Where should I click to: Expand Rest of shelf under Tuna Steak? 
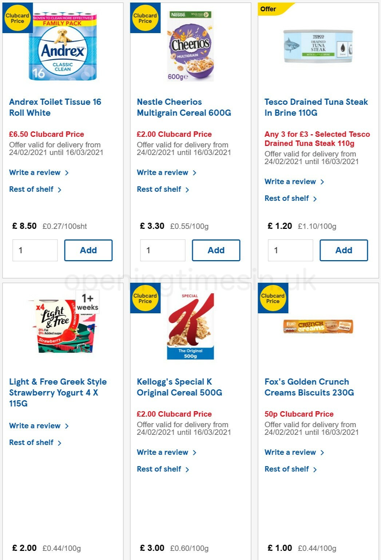287,198
